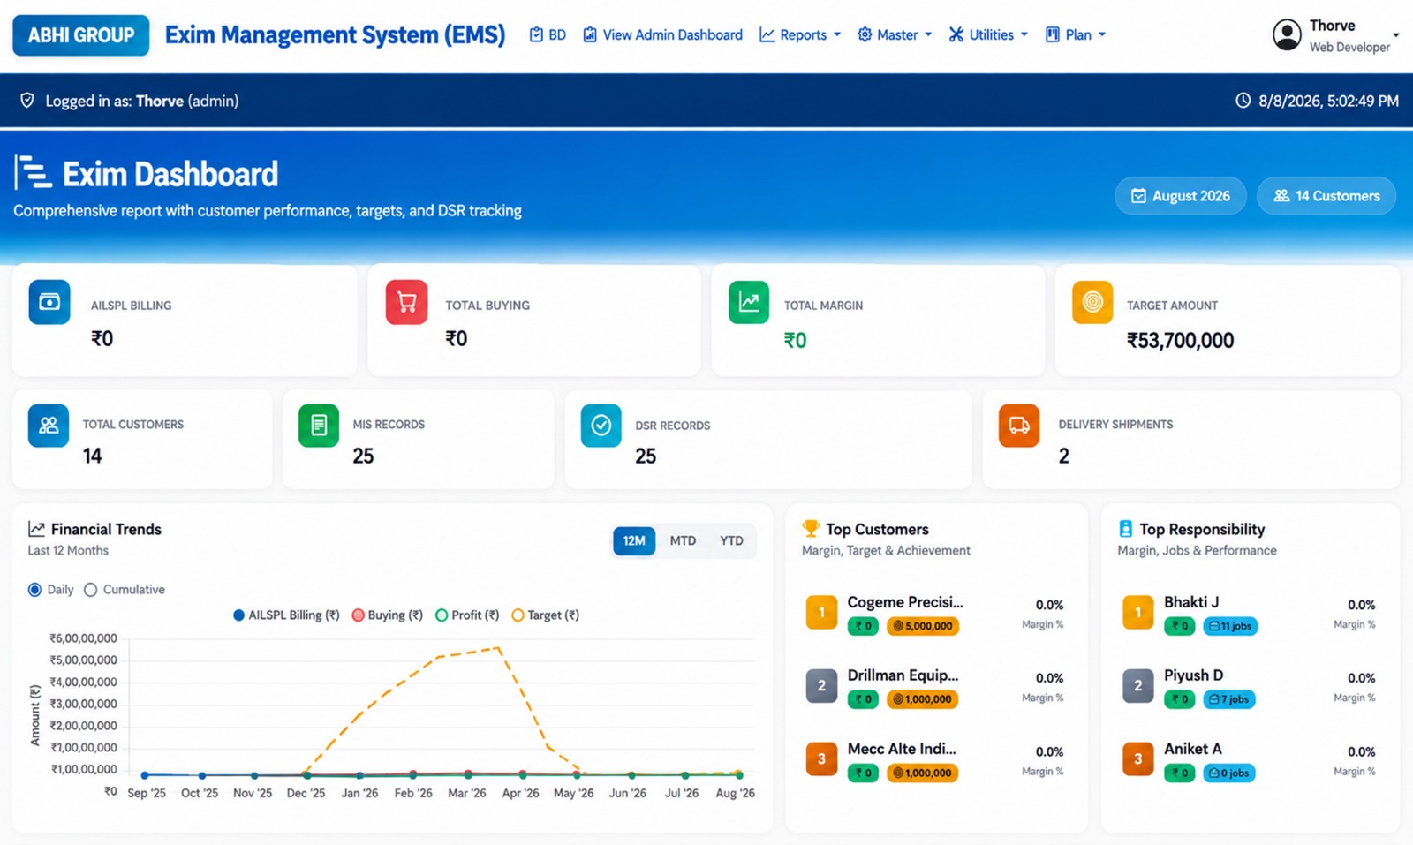Click the DSR Records checkmark icon
1413x845 pixels.
pyautogui.click(x=601, y=425)
